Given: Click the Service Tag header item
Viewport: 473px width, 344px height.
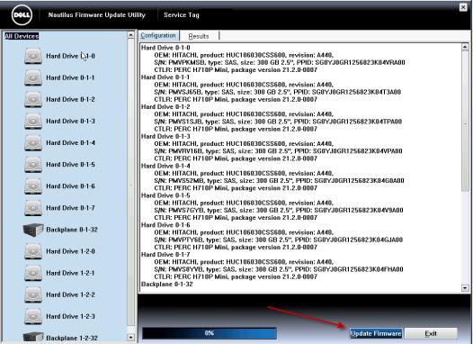Looking at the screenshot, I should point(182,14).
